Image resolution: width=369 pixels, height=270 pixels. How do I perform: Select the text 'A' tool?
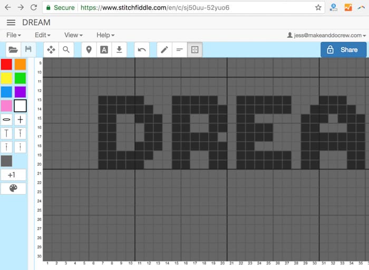point(104,49)
